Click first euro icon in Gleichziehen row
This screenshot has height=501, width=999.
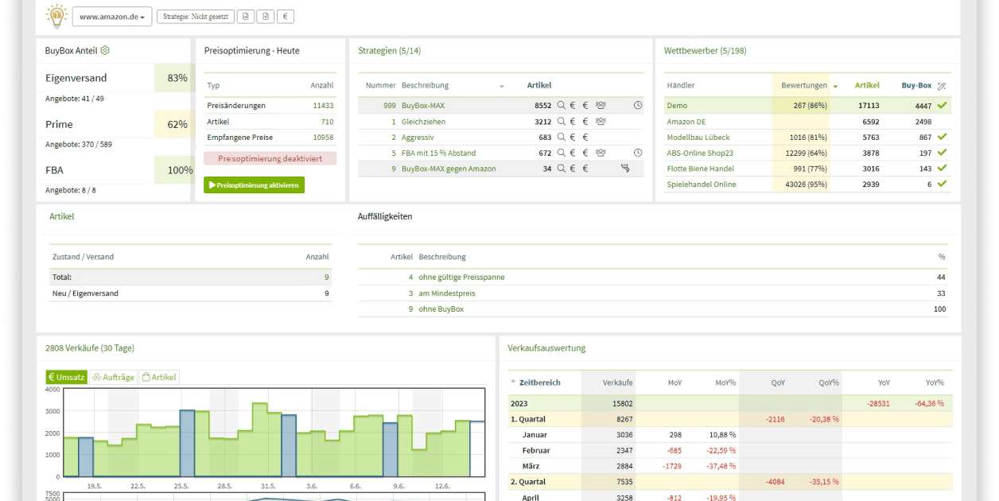[573, 121]
